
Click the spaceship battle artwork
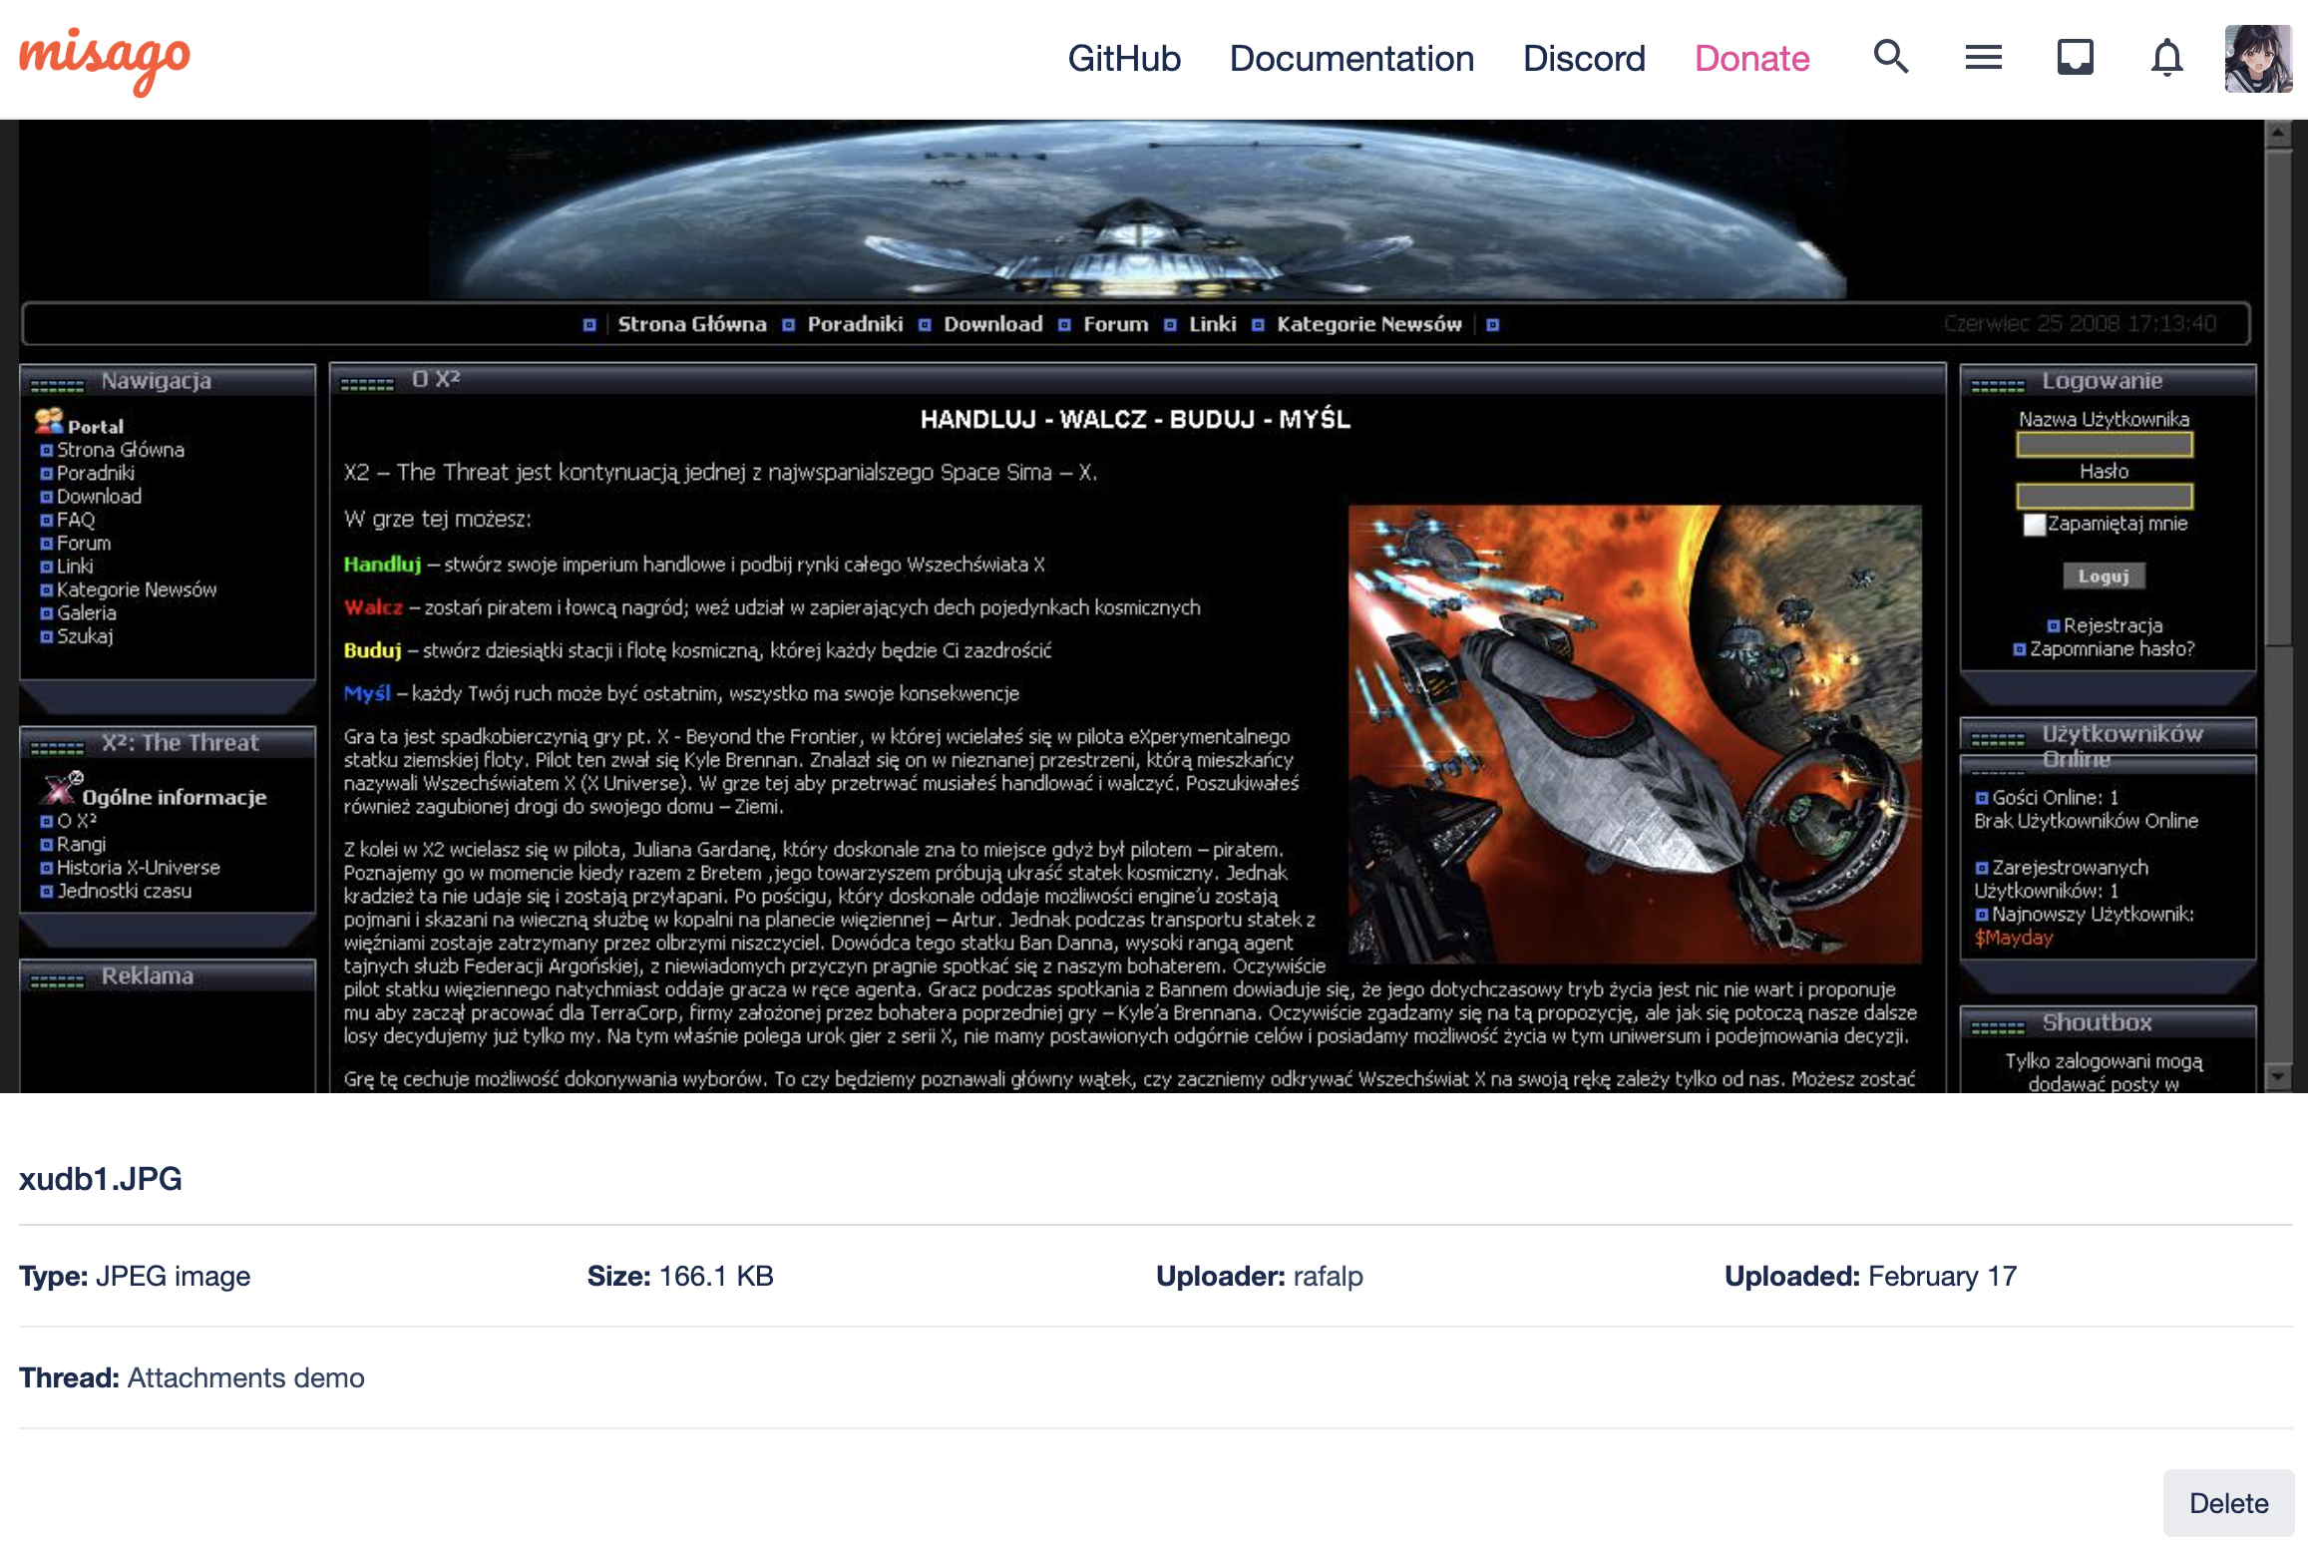click(1634, 733)
